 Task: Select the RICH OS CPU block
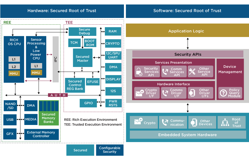point(14,59)
